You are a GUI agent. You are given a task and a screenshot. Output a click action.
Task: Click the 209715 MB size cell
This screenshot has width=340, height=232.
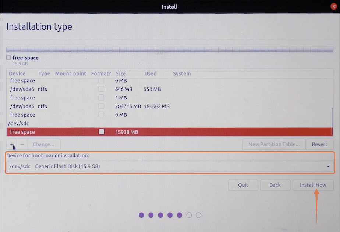[x=128, y=106]
